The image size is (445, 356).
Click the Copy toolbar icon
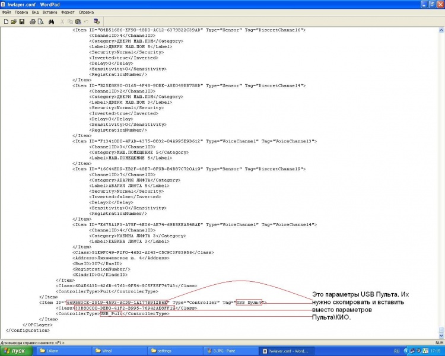pyautogui.click(x=70, y=21)
